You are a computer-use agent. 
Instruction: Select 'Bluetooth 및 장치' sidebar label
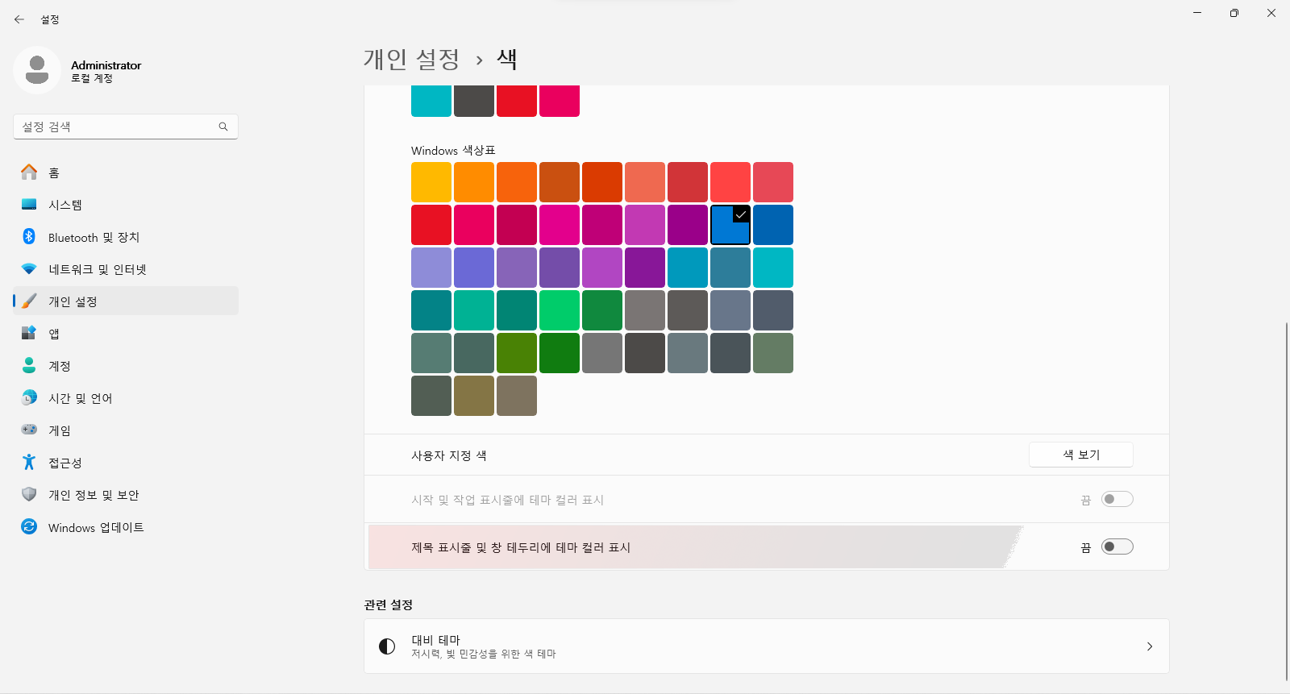pyautogui.click(x=94, y=237)
